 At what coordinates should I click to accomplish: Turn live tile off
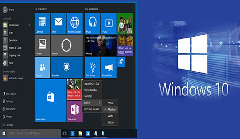(92, 109)
